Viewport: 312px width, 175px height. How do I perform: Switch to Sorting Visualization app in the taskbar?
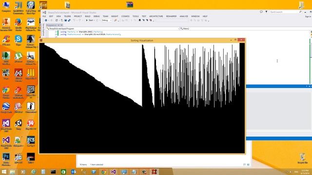154,172
